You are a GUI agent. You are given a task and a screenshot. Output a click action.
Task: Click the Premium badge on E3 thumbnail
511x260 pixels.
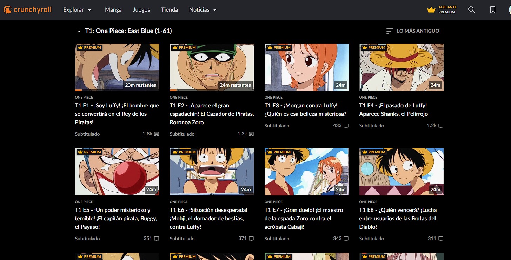[x=279, y=47]
